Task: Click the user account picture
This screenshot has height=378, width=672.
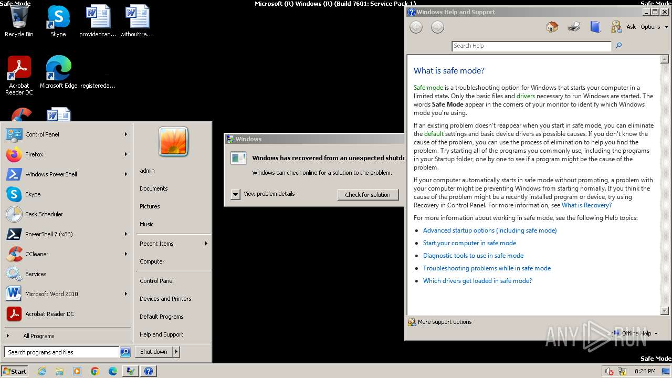Action: (x=173, y=141)
